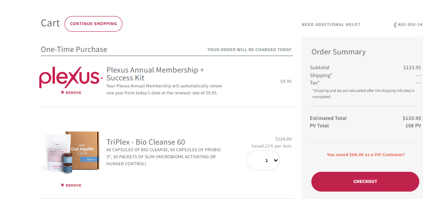Click the One-Time Purchase section heading
Viewport: 423px width, 199px height.
[74, 49]
